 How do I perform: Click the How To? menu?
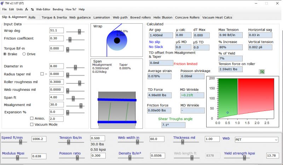tap(71, 9)
